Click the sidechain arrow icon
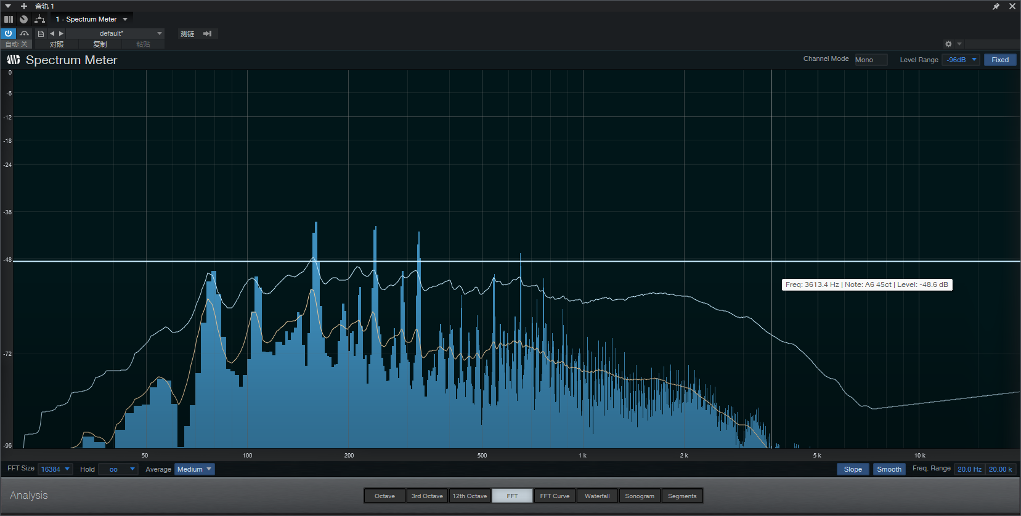Image resolution: width=1021 pixels, height=516 pixels. click(207, 33)
